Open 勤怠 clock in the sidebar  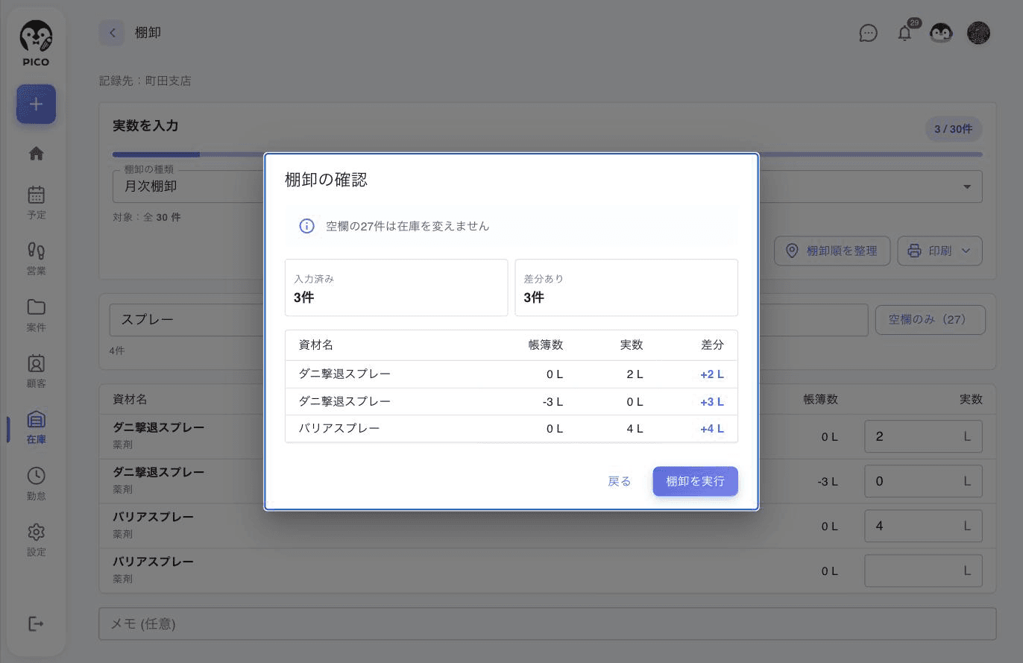coord(36,484)
